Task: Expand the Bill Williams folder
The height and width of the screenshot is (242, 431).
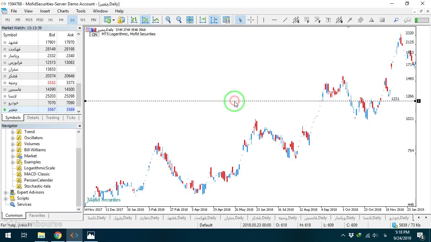Action: [x=13, y=150]
